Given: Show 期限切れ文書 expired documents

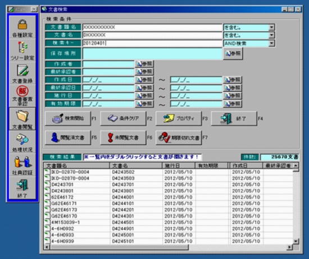Looking at the screenshot, I should (179, 138).
